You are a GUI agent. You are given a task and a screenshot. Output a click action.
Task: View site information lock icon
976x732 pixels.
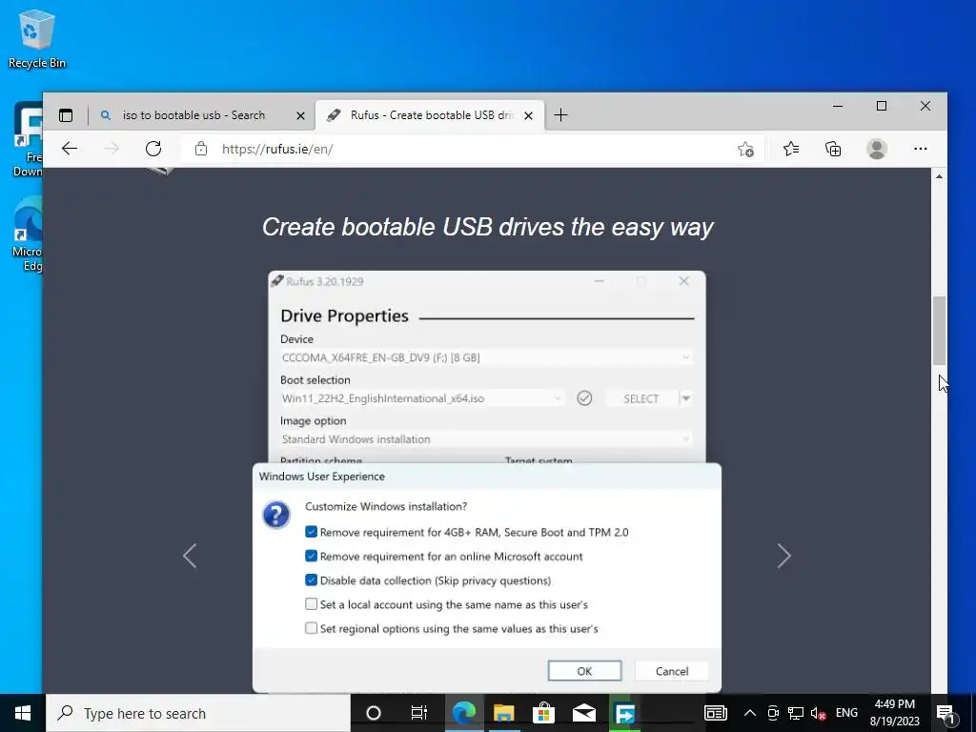point(200,149)
